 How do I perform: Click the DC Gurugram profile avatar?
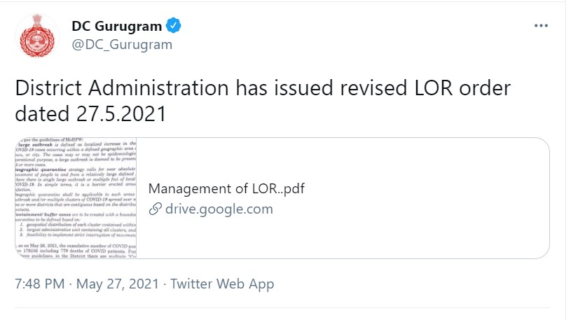click(x=37, y=36)
